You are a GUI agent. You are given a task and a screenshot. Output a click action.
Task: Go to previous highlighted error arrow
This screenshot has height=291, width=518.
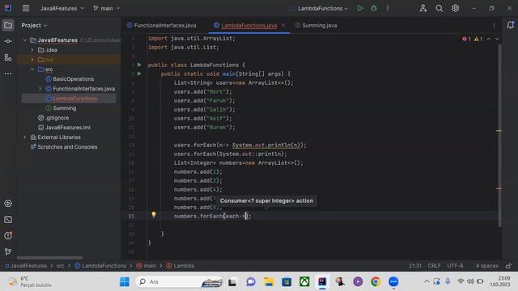[489, 39]
